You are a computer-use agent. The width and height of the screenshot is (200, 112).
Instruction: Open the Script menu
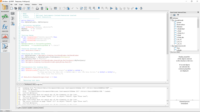[21, 5]
